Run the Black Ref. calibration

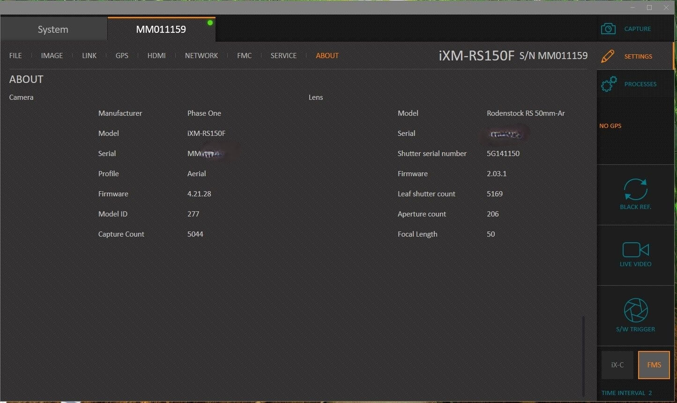[635, 194]
